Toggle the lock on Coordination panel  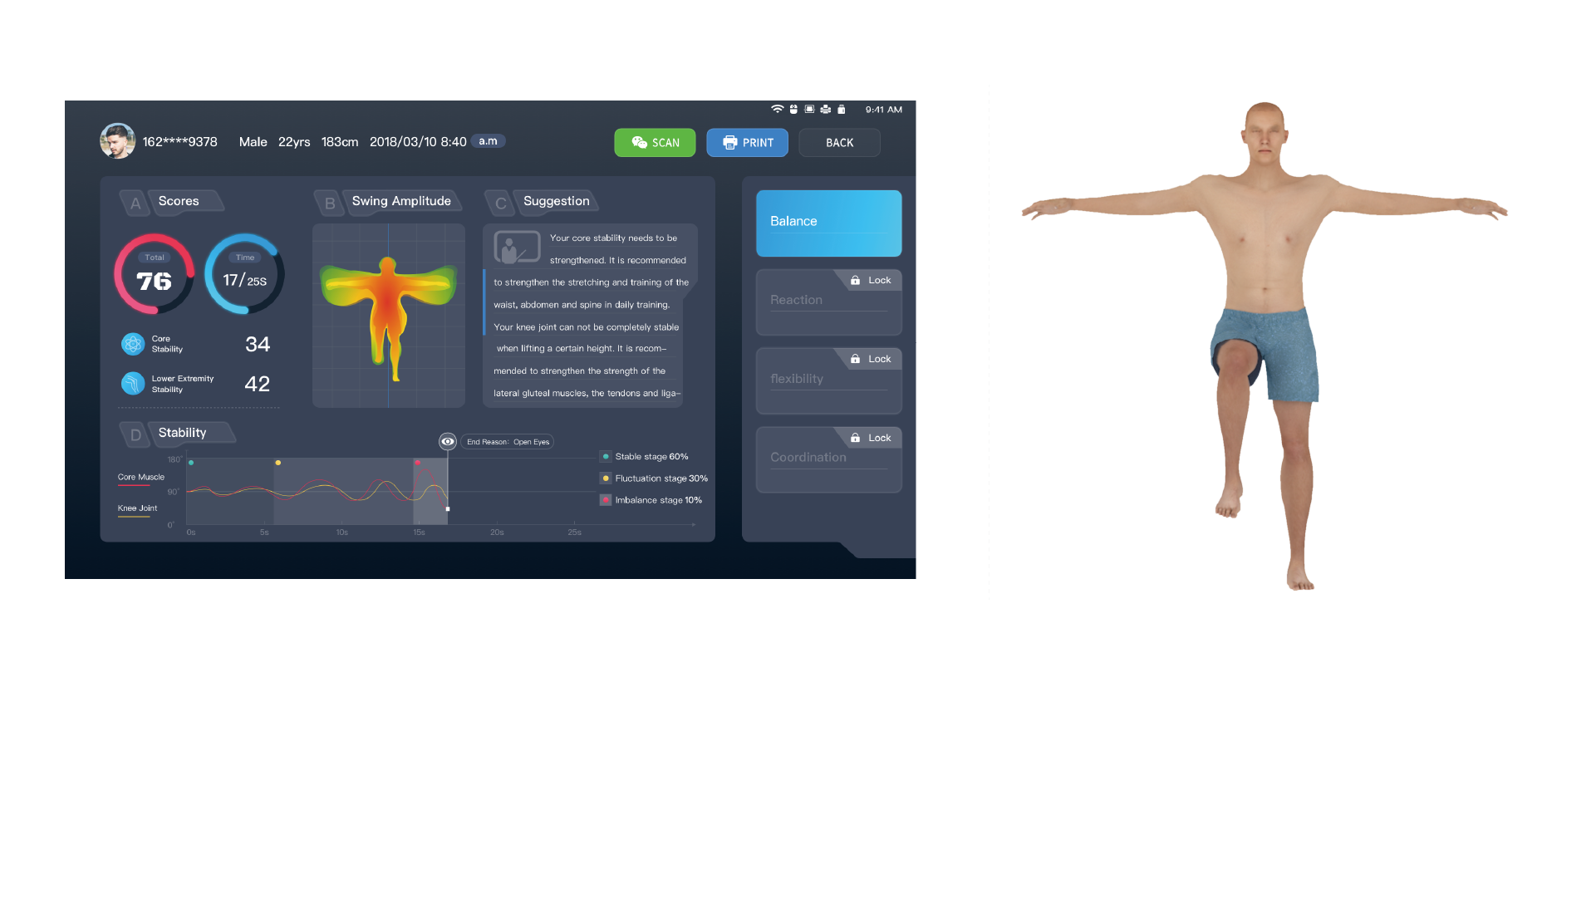click(x=869, y=436)
